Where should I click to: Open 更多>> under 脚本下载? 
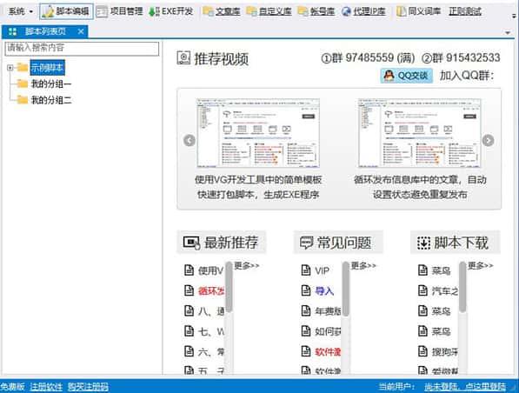tap(480, 265)
